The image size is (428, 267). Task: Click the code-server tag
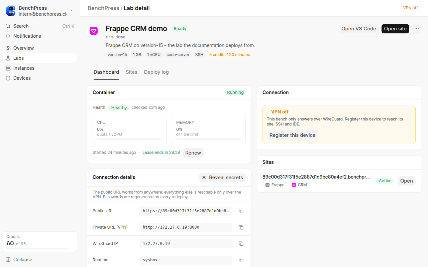(x=178, y=55)
